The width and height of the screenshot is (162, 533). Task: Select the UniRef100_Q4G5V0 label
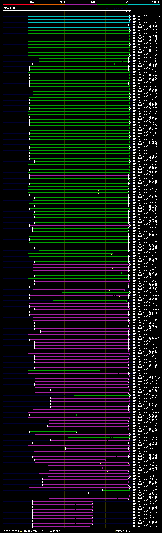(145, 501)
